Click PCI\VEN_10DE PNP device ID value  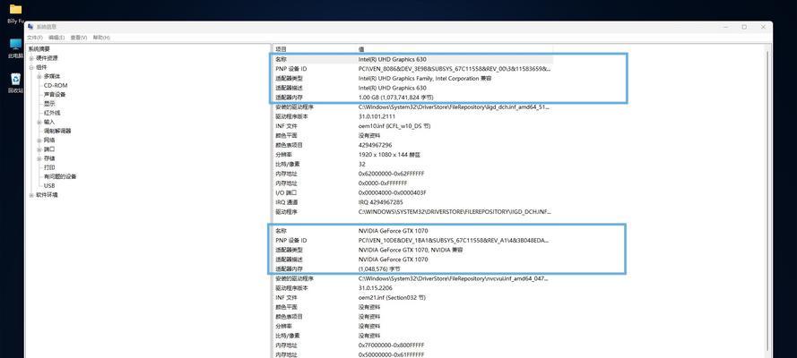click(x=455, y=241)
